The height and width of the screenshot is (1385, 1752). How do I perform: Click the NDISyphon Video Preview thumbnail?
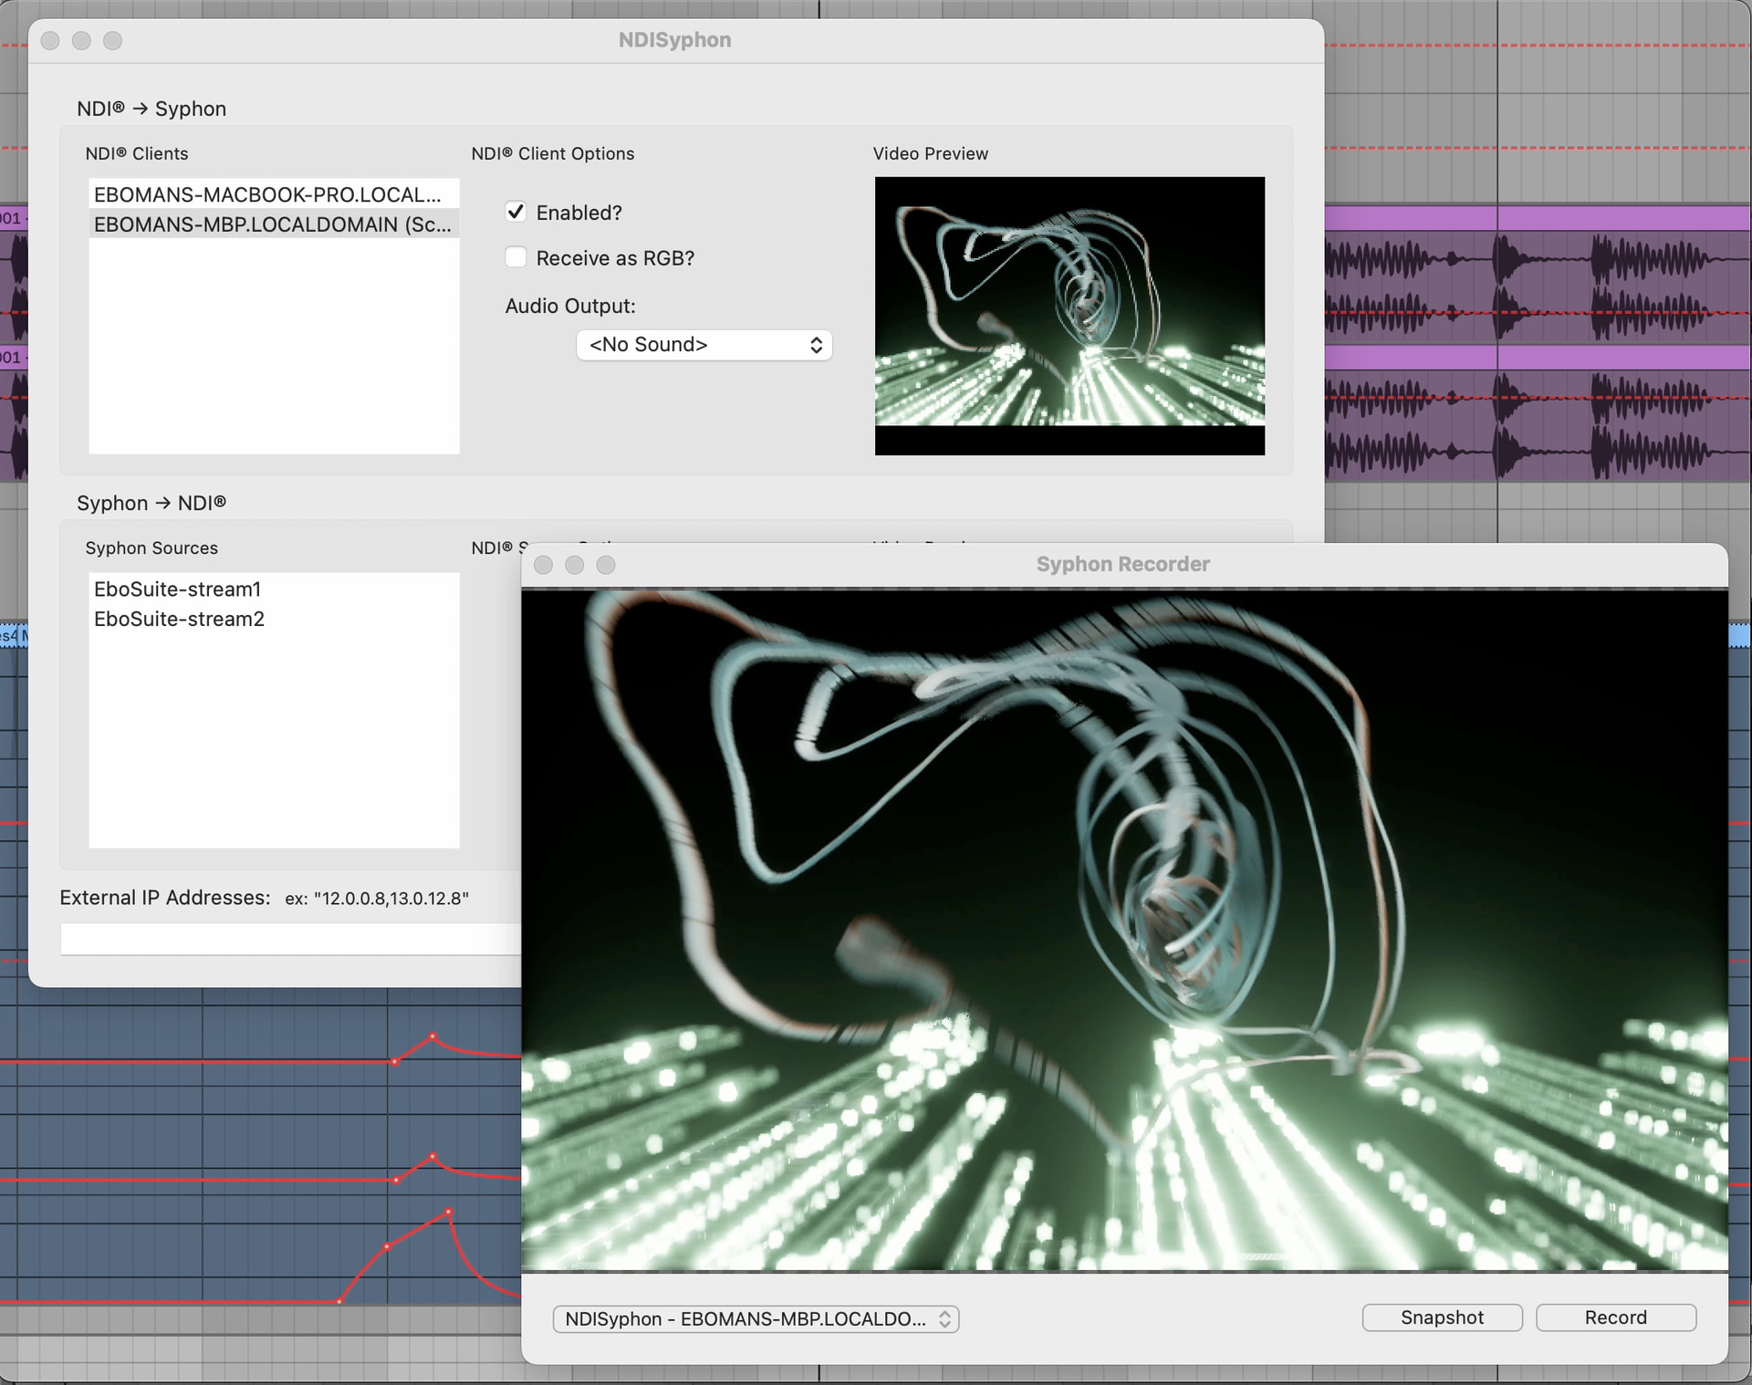tap(1069, 315)
